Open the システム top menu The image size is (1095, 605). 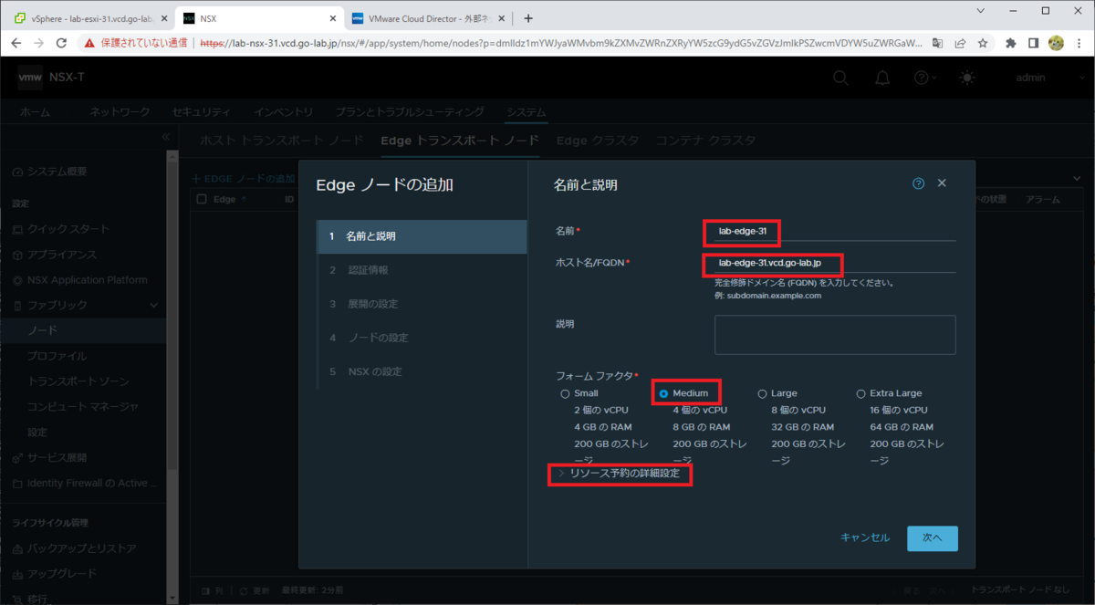(527, 112)
